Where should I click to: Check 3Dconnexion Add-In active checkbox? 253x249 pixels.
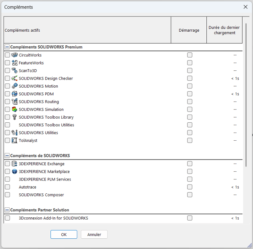[7, 218]
